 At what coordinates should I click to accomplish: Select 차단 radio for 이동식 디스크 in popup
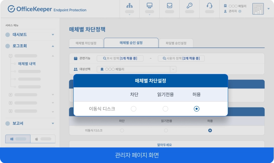pos(134,109)
